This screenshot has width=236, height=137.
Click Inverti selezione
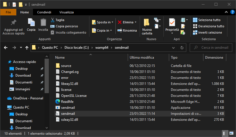pyautogui.click(x=207, y=32)
